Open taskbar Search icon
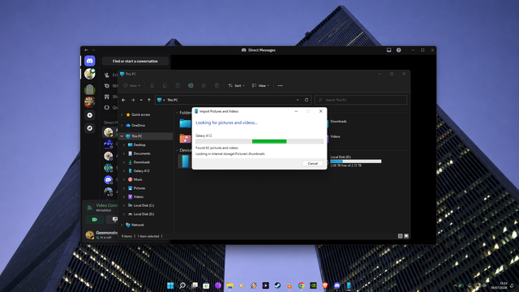The image size is (519, 292). point(182,286)
